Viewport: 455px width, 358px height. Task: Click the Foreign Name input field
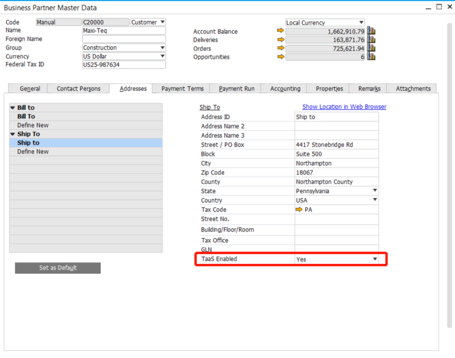point(123,39)
